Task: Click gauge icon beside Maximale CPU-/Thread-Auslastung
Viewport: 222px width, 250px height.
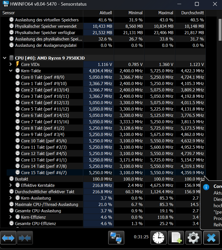Action: click(11, 204)
